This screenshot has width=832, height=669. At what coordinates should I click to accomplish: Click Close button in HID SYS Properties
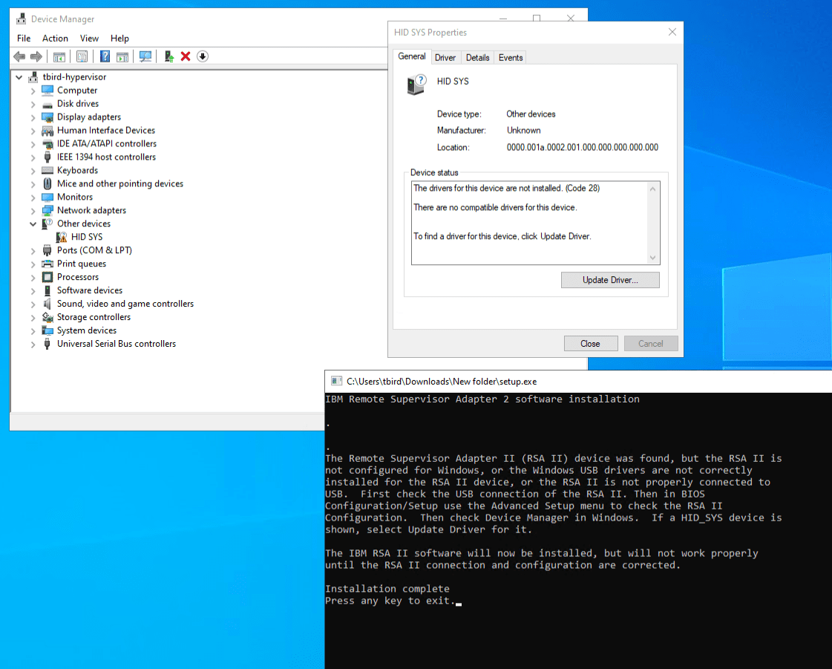click(x=591, y=344)
